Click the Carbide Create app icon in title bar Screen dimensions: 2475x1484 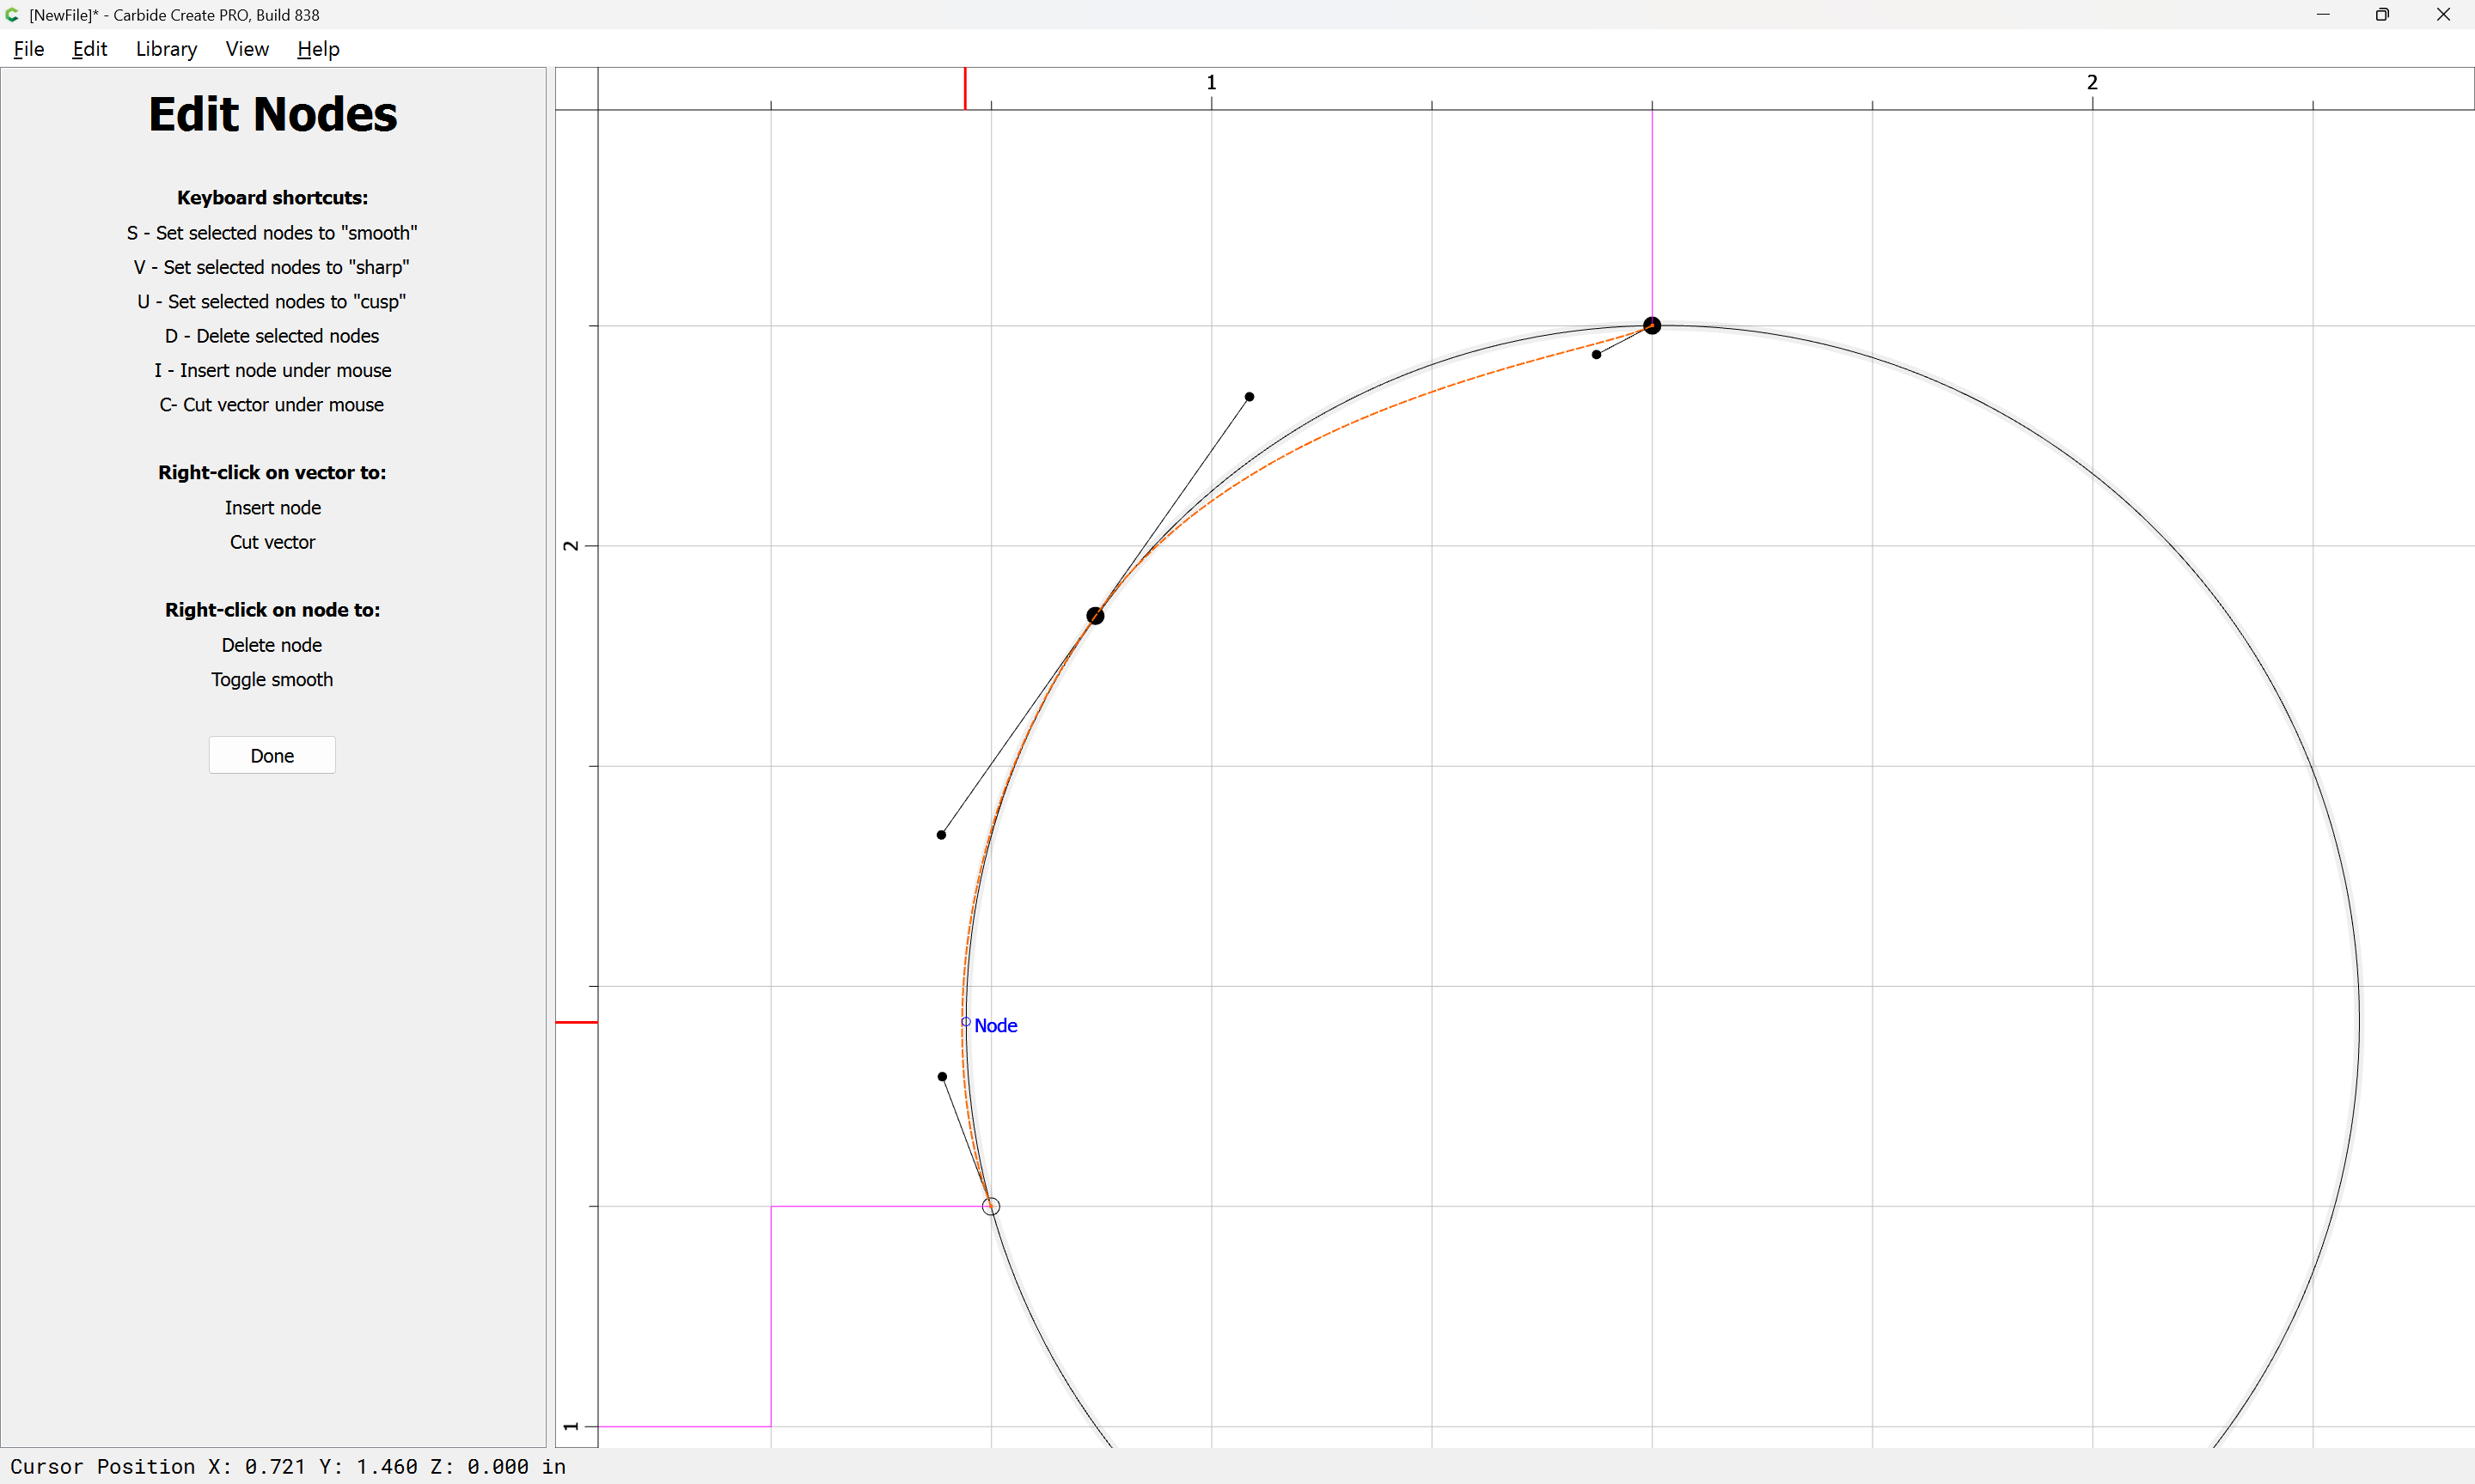[x=12, y=15]
